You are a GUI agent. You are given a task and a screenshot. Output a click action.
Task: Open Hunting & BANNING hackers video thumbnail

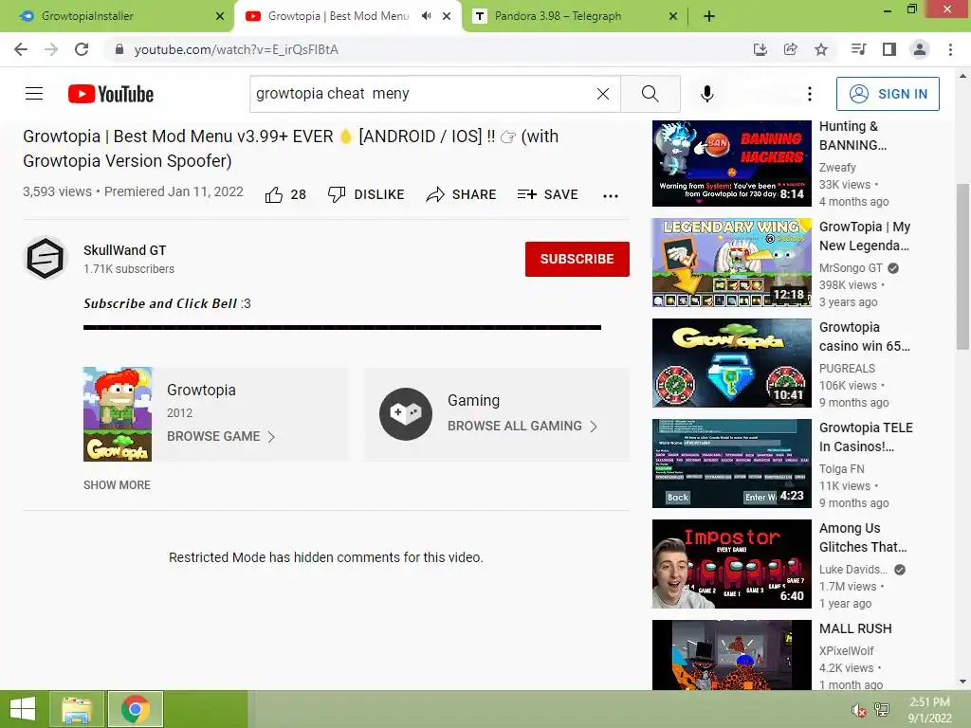732,163
